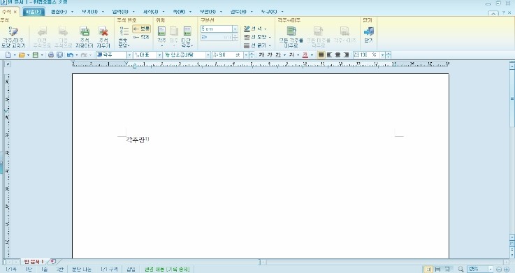
Task: Open the 함초롬바탕 font dropdown
Action: pyautogui.click(x=208, y=55)
